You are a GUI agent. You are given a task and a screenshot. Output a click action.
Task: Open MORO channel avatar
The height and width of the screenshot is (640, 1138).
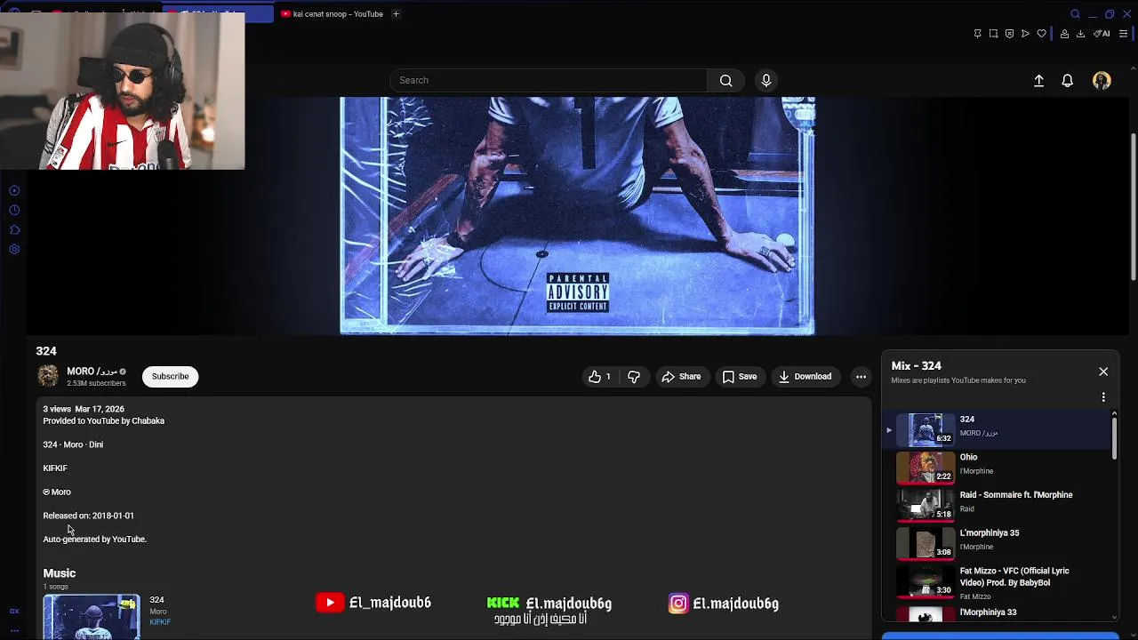point(48,376)
